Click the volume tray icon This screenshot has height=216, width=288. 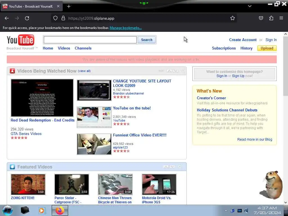click(x=246, y=211)
